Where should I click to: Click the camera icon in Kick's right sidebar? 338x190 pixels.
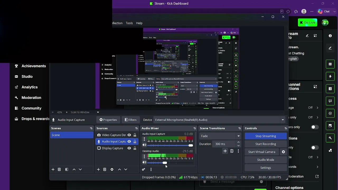[330, 126]
